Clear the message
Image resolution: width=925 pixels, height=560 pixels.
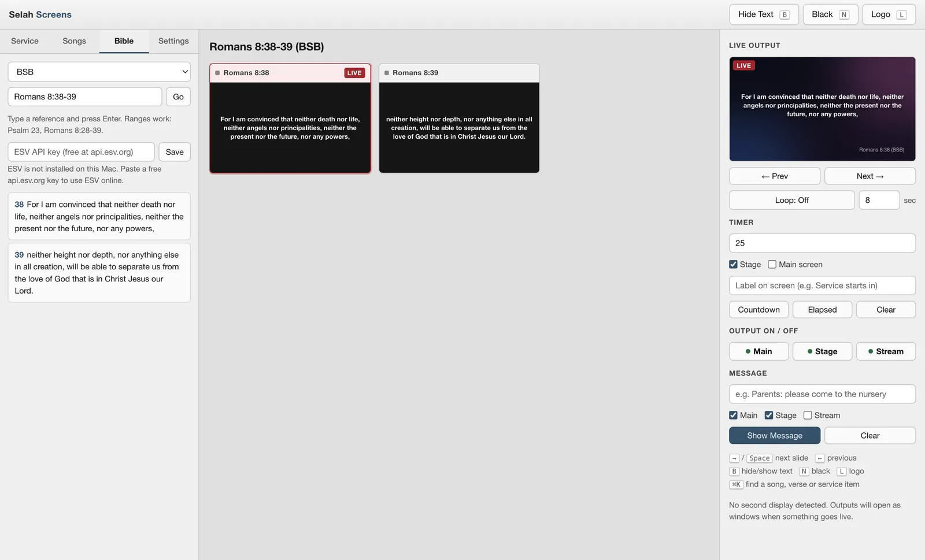click(870, 436)
